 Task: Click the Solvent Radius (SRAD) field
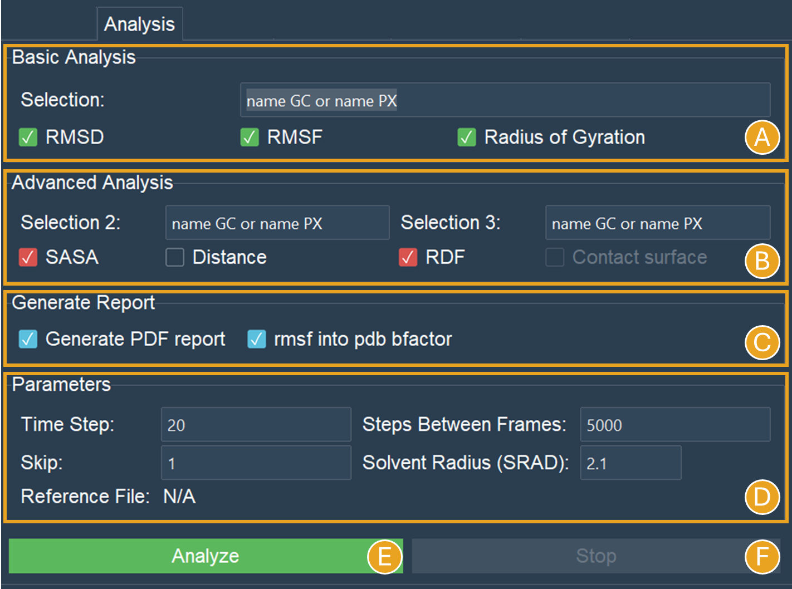coord(630,463)
